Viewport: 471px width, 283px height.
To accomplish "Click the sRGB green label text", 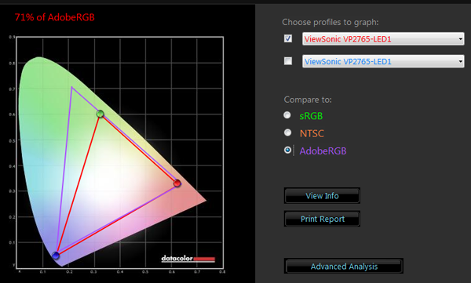I will (311, 116).
